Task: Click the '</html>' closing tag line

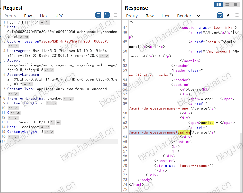Action: click(136, 185)
